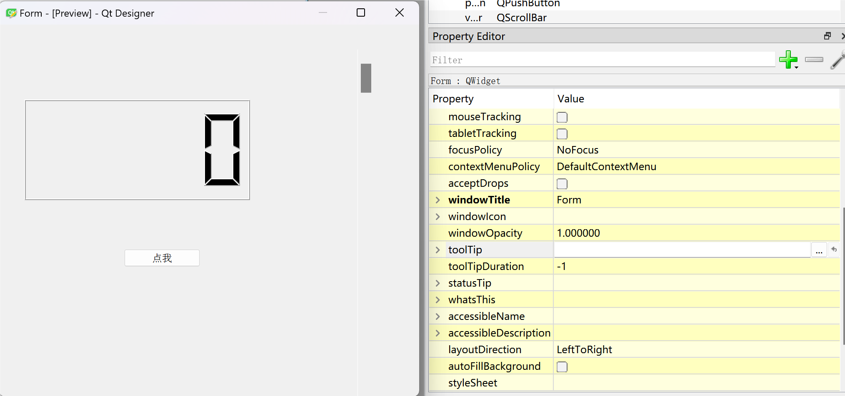The height and width of the screenshot is (396, 845).
Task: Select the windowOpacity property name
Action: 485,233
